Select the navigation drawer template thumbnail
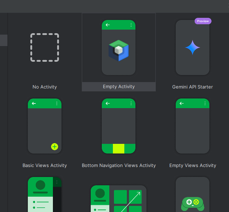The width and height of the screenshot is (229, 212). [x=45, y=195]
